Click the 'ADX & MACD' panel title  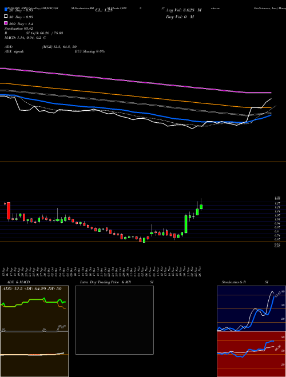18,282
